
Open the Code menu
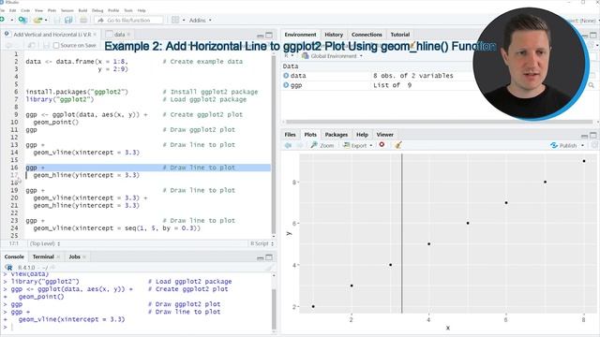point(25,10)
